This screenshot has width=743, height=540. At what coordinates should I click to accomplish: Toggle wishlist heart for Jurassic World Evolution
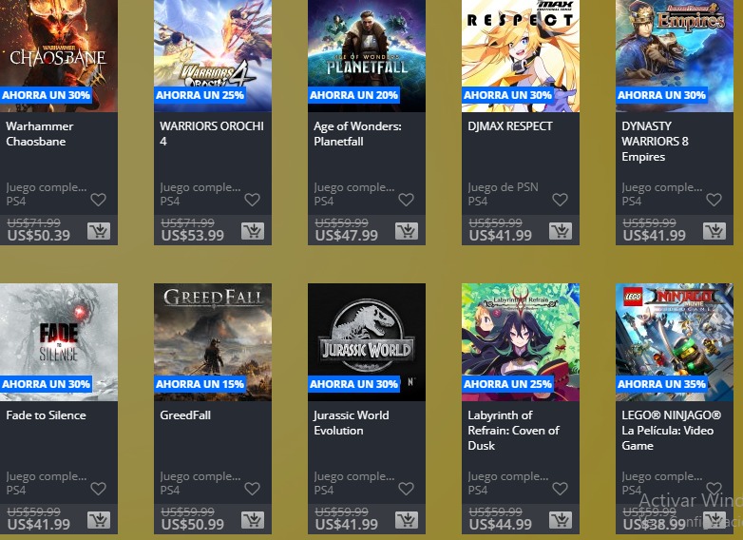pyautogui.click(x=406, y=489)
